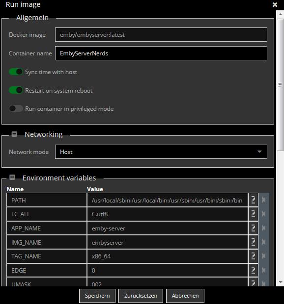
Task: Close the Run image dialog
Action: click(275, 4)
